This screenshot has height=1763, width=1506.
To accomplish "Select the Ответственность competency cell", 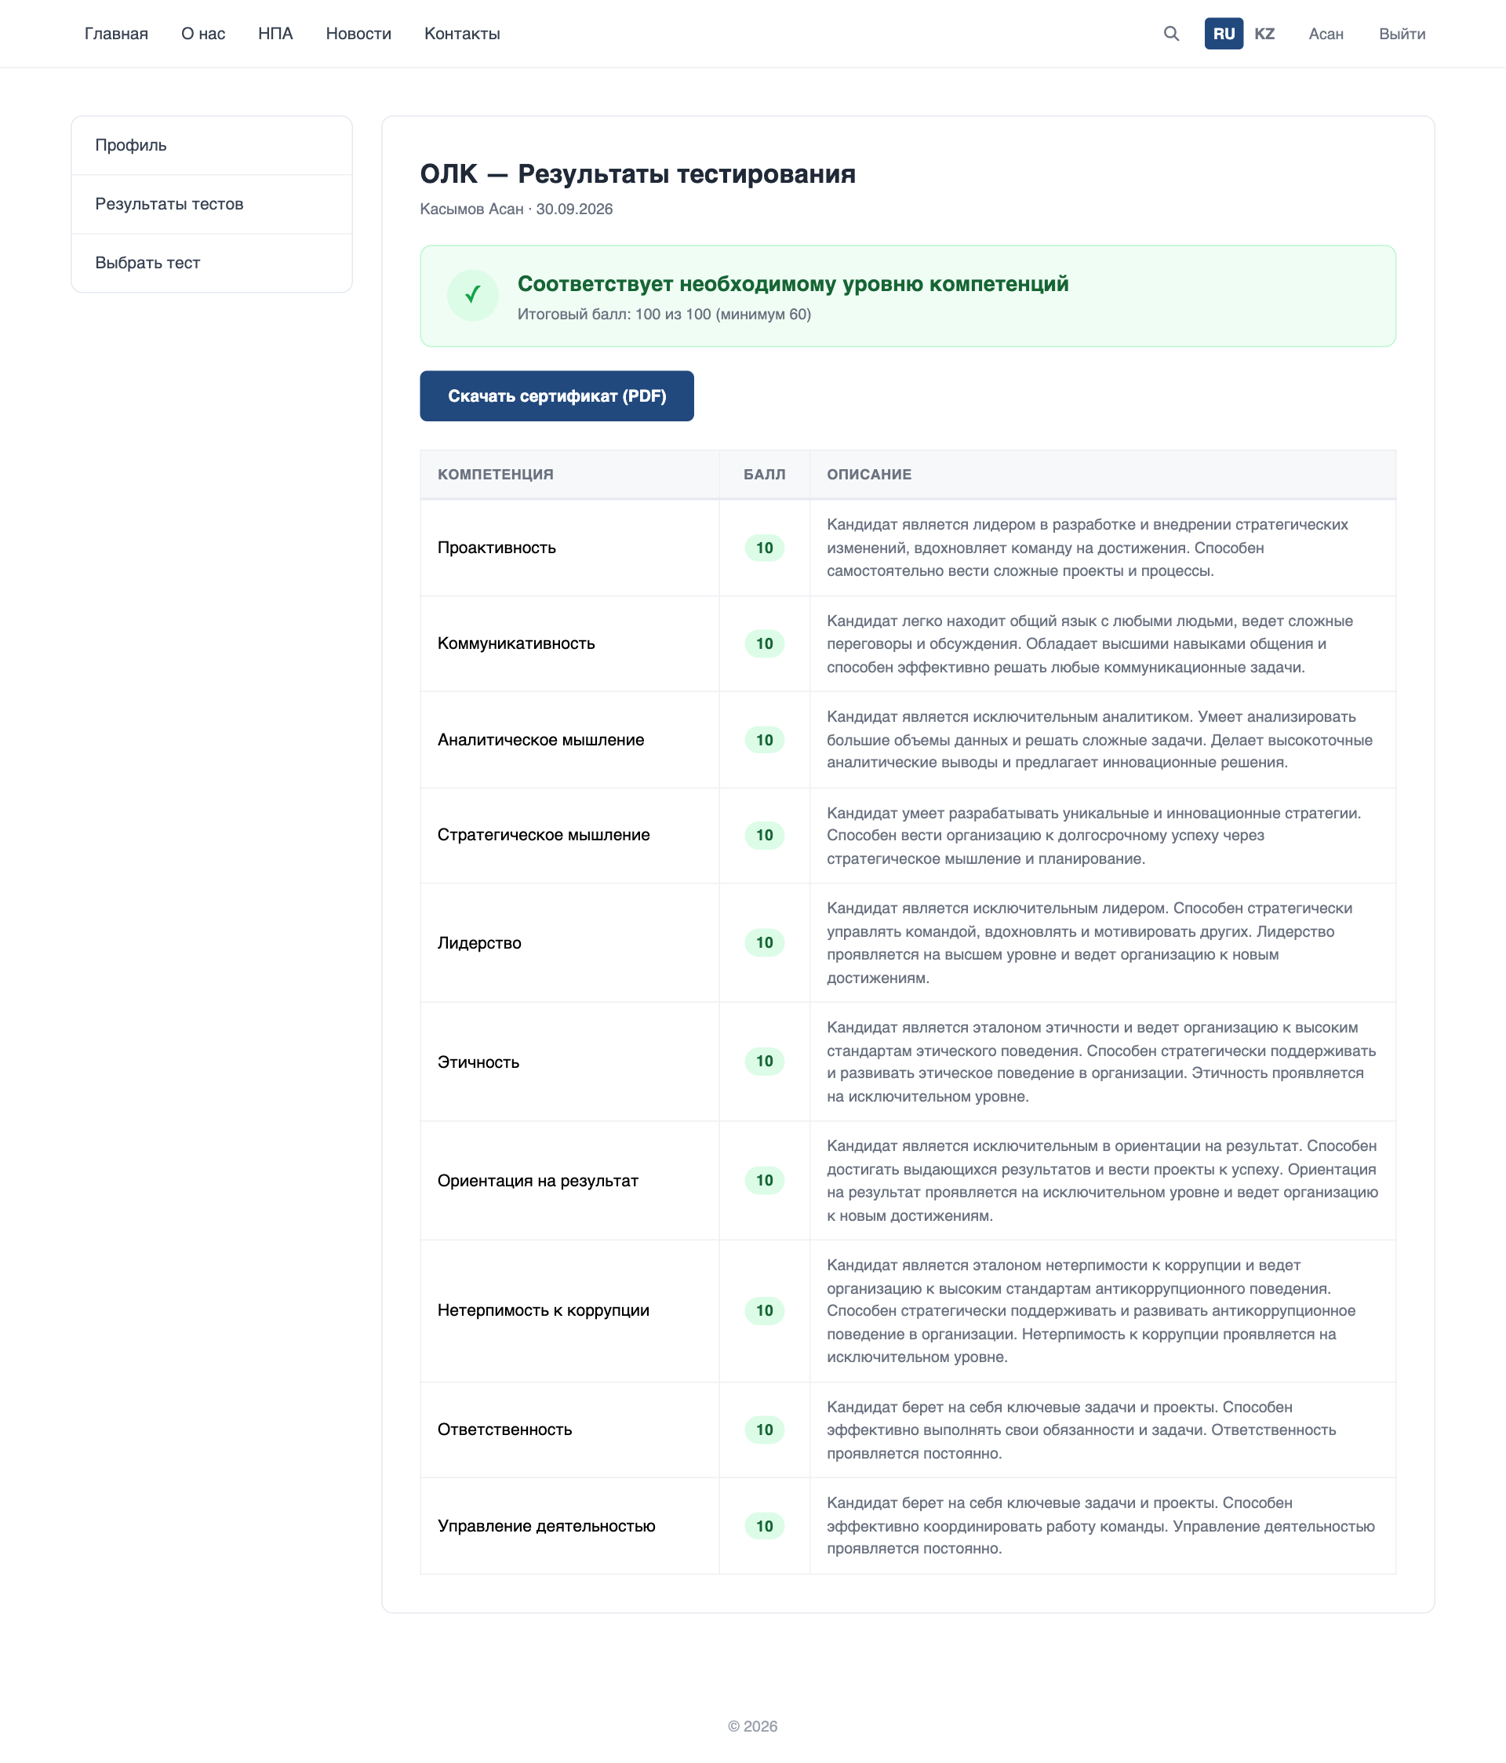I will point(570,1430).
